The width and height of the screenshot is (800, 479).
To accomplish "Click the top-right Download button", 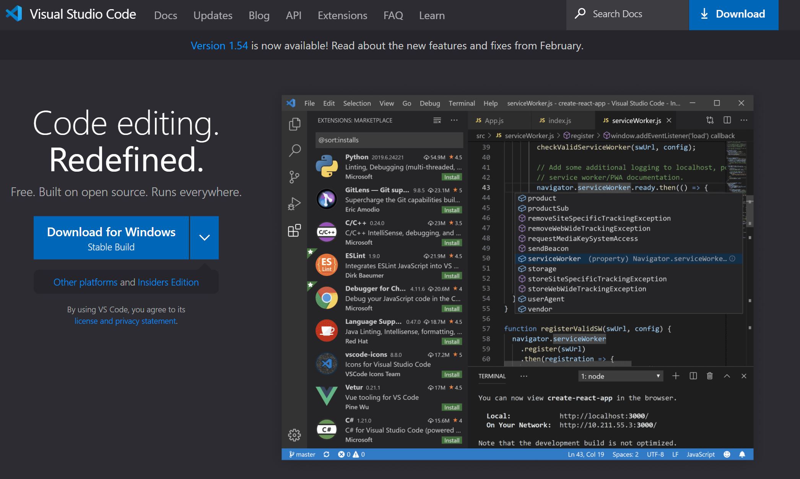I will [x=733, y=14].
